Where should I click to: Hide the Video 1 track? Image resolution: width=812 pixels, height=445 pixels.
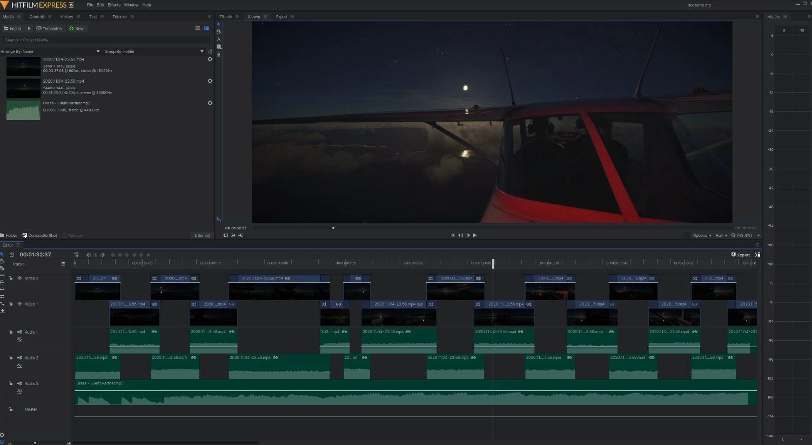pyautogui.click(x=19, y=304)
